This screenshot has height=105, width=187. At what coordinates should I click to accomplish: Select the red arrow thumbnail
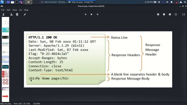tap(5, 96)
